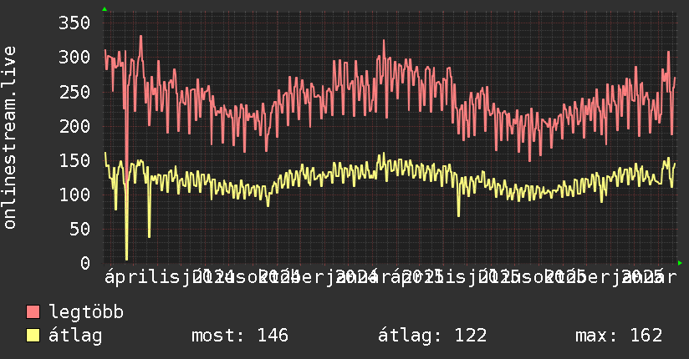Click the 'átlag: 122' statistic value

pyautogui.click(x=432, y=336)
